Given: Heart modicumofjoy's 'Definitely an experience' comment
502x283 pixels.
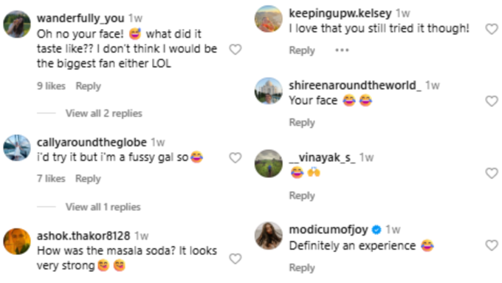Looking at the screenshot, I should point(492,245).
